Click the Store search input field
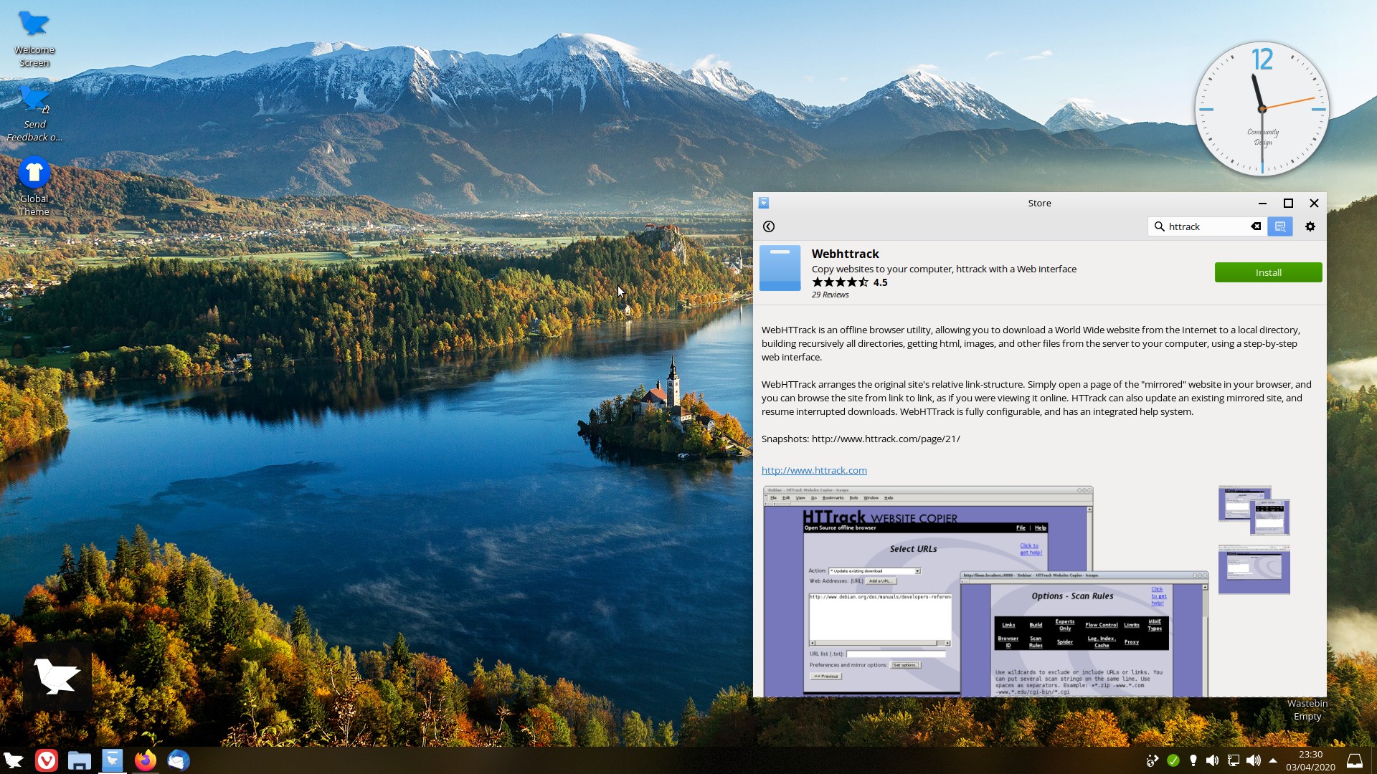The height and width of the screenshot is (774, 1377). click(x=1205, y=226)
